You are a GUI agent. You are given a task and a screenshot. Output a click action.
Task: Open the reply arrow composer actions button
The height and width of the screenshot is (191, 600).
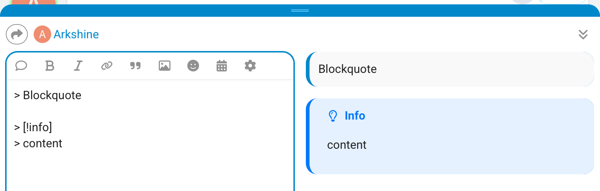pos(17,34)
